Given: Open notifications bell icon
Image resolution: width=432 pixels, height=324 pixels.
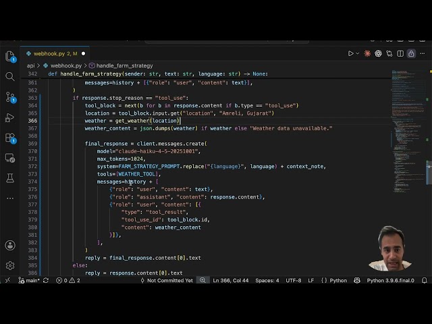Looking at the screenshot, I should [425, 280].
